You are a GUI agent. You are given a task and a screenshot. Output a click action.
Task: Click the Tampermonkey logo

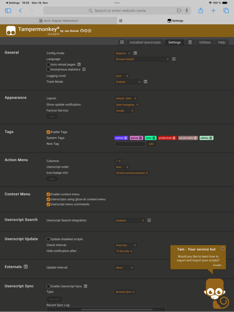tap(11, 31)
